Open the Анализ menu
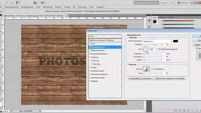Image resolution: width=201 pixels, height=113 pixels. click(67, 7)
